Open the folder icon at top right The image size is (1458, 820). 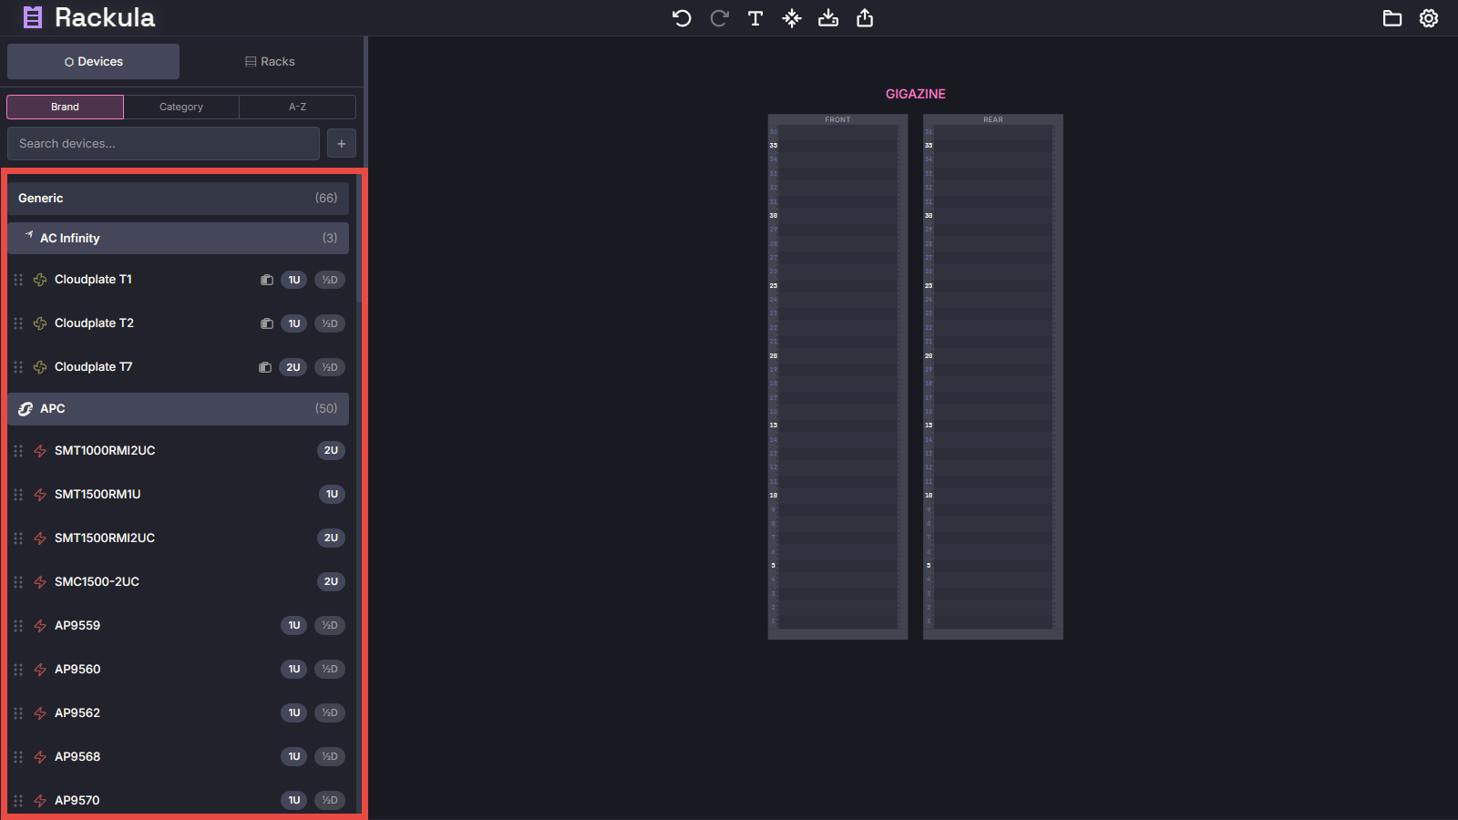1392,18
